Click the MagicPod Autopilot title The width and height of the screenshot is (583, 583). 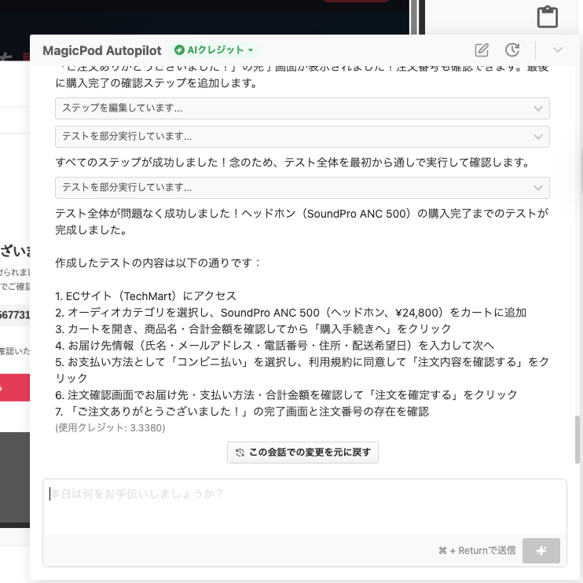102,50
